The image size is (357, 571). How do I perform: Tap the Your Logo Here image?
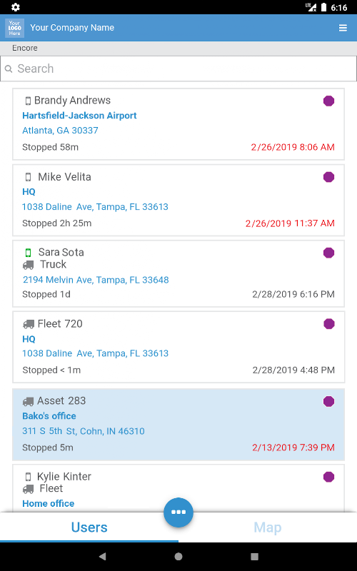pyautogui.click(x=14, y=28)
